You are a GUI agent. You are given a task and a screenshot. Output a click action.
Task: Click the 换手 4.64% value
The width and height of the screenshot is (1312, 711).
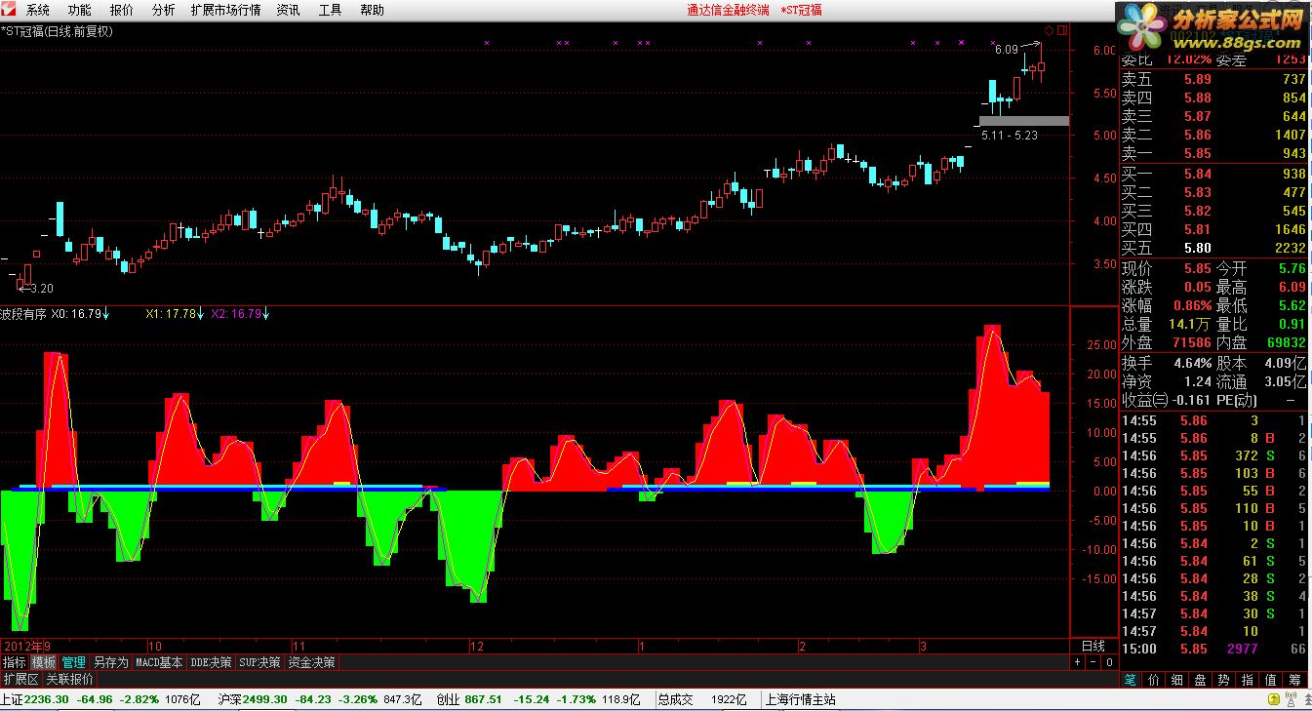(x=1192, y=362)
